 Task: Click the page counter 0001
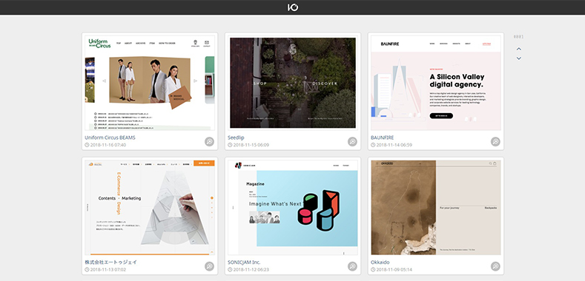tap(518, 37)
